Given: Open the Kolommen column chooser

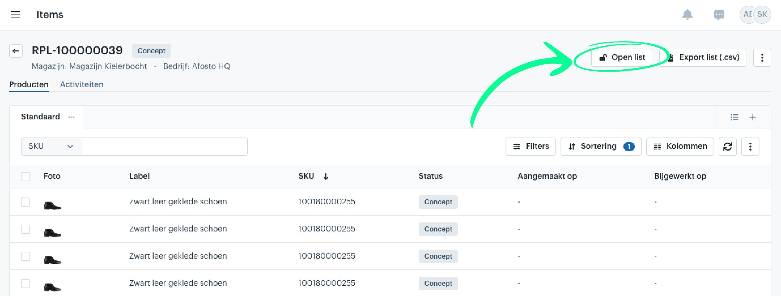Looking at the screenshot, I should [680, 147].
